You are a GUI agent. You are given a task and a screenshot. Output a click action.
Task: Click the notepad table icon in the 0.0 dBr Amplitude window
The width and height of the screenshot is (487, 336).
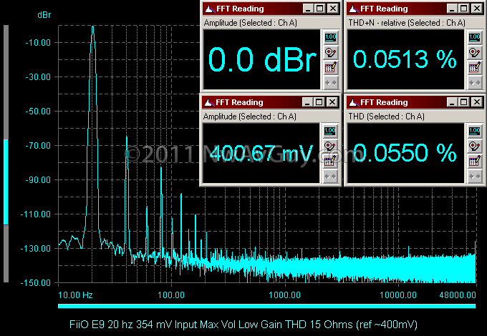(330, 68)
